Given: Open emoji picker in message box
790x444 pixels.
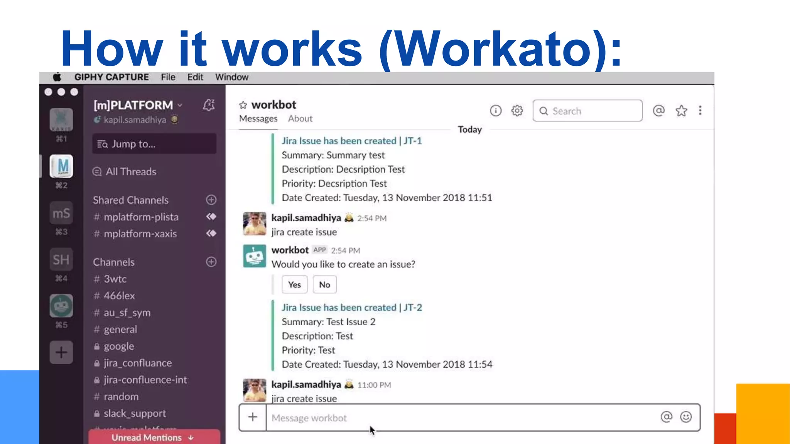Looking at the screenshot, I should (686, 417).
